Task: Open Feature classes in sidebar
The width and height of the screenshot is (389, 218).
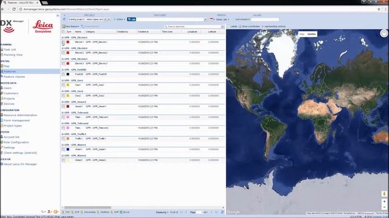Action: [14, 77]
